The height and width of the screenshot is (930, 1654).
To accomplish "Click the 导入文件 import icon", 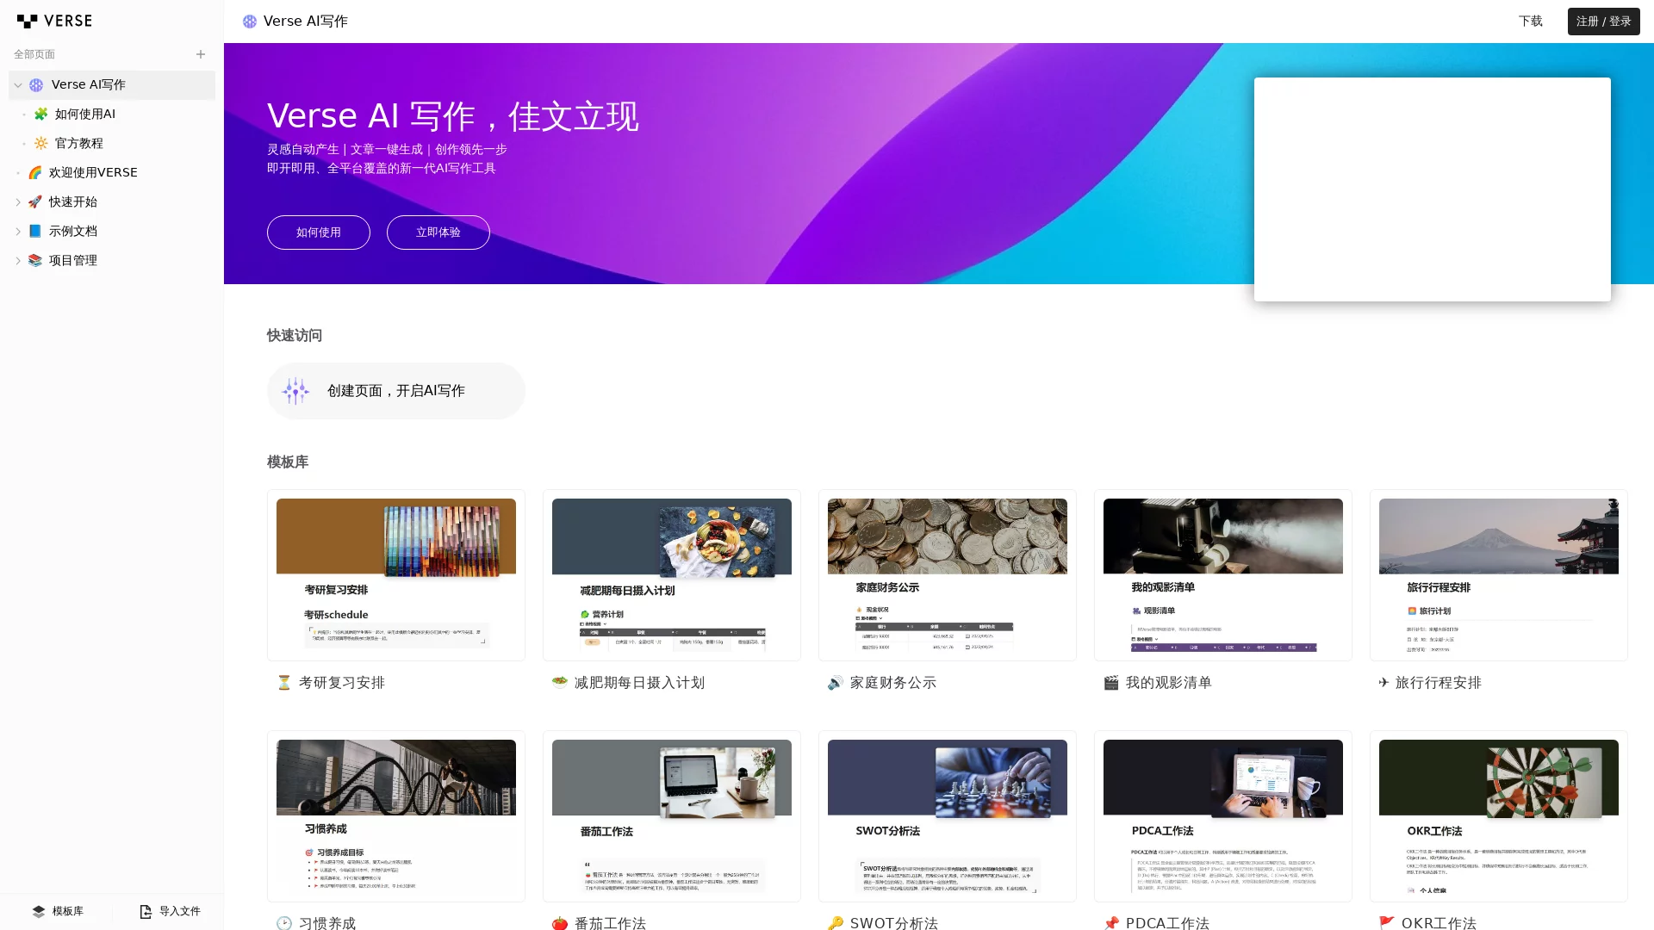I will (x=146, y=911).
